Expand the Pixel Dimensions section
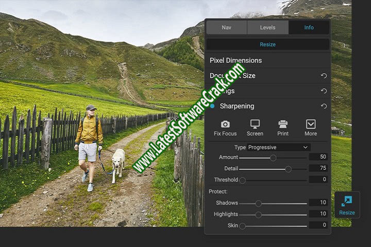The image size is (371, 247). (x=235, y=61)
